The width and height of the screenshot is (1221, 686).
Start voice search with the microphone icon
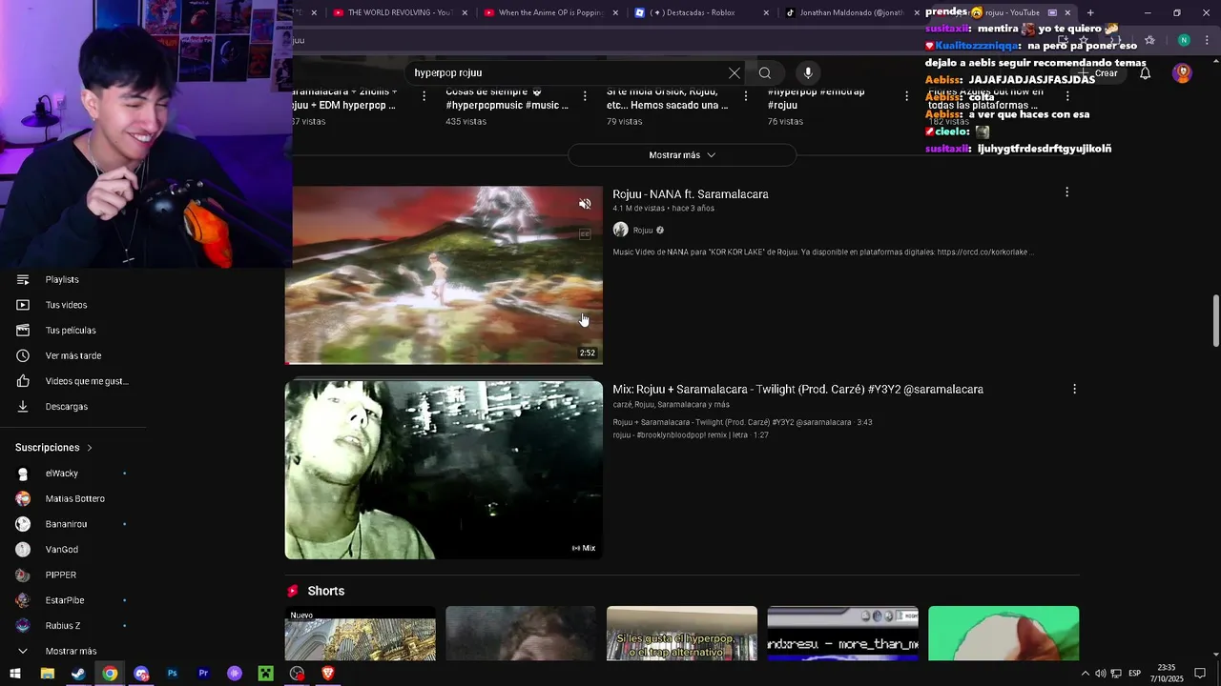(808, 73)
